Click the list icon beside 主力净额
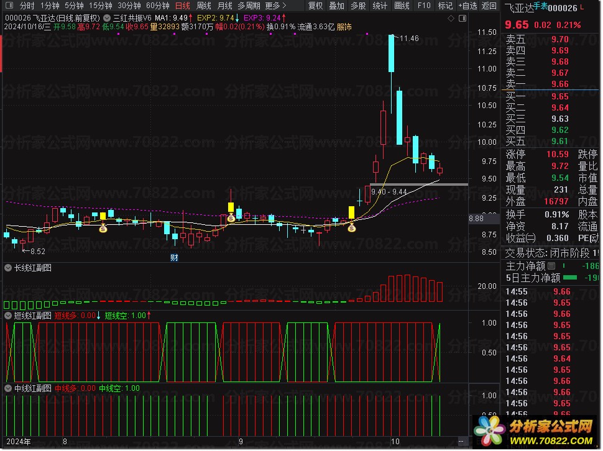The height and width of the screenshot is (451, 603). (551, 266)
